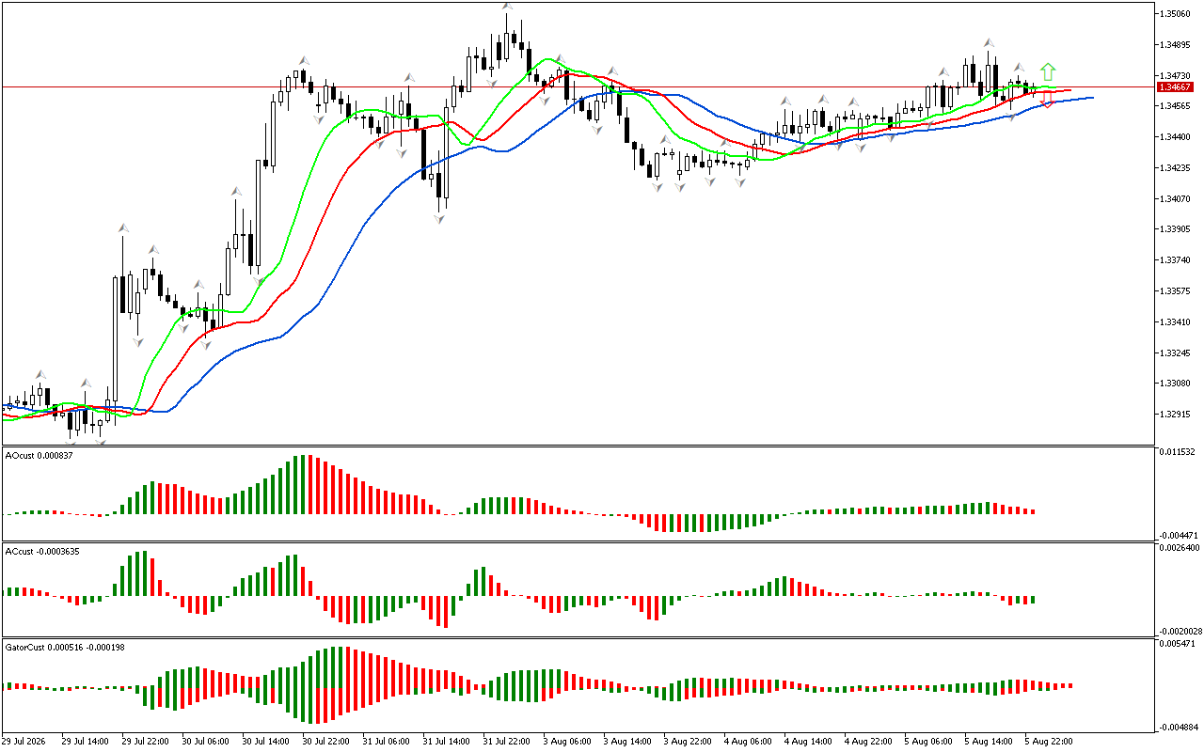Click the 4 Aug 14:00 time label
Viewport: 1204px width, 752px height.
[x=808, y=742]
